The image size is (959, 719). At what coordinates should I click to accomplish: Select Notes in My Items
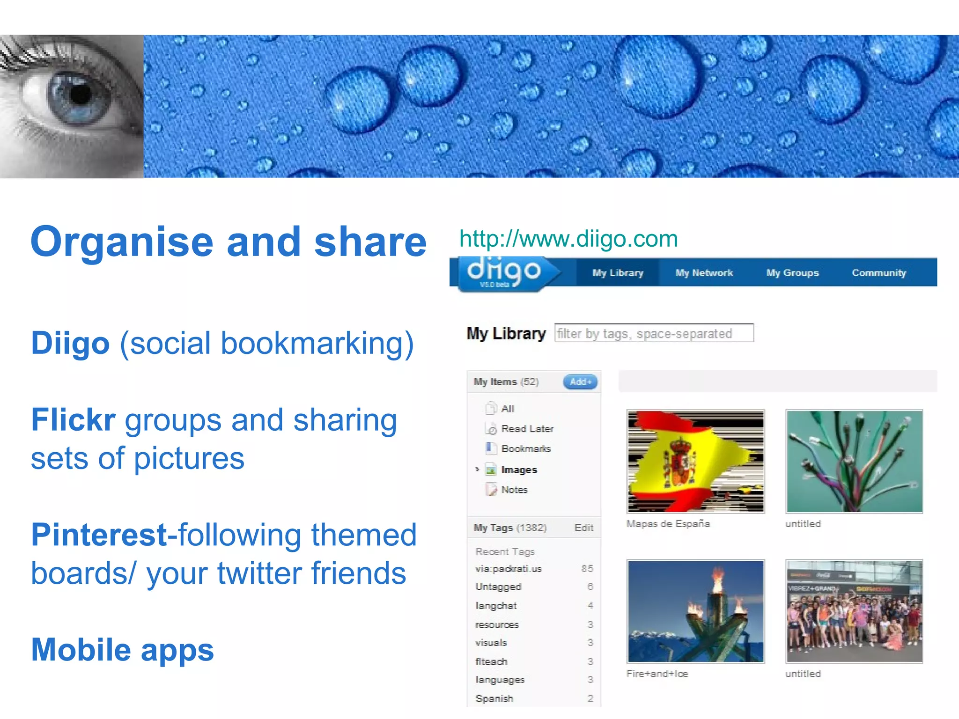point(514,490)
